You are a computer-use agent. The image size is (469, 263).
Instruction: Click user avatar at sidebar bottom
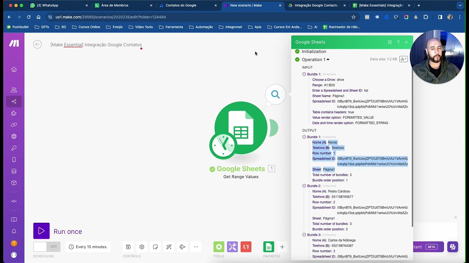pos(14,255)
